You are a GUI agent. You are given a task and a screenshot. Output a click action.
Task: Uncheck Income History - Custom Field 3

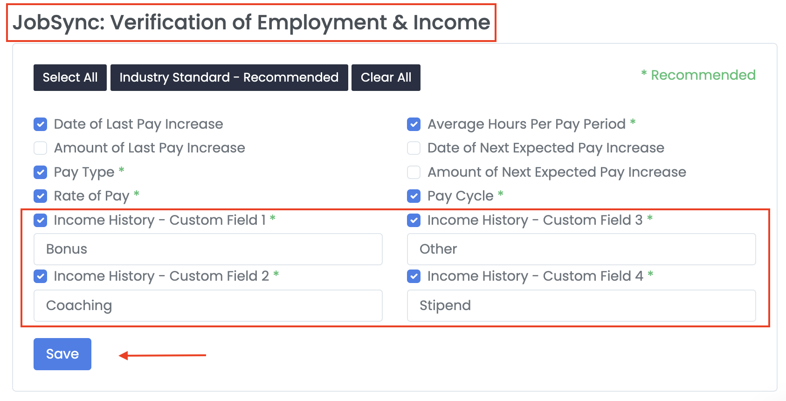[x=414, y=220]
